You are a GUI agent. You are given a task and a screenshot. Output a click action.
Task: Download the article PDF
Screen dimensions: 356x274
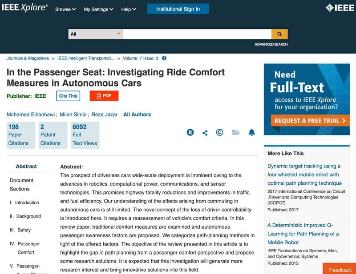click(x=104, y=95)
